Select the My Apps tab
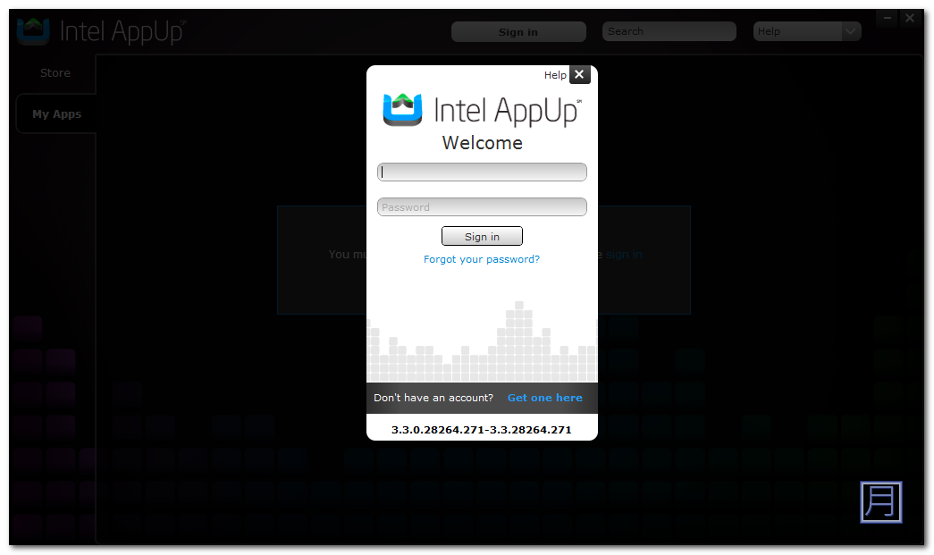 coord(56,114)
